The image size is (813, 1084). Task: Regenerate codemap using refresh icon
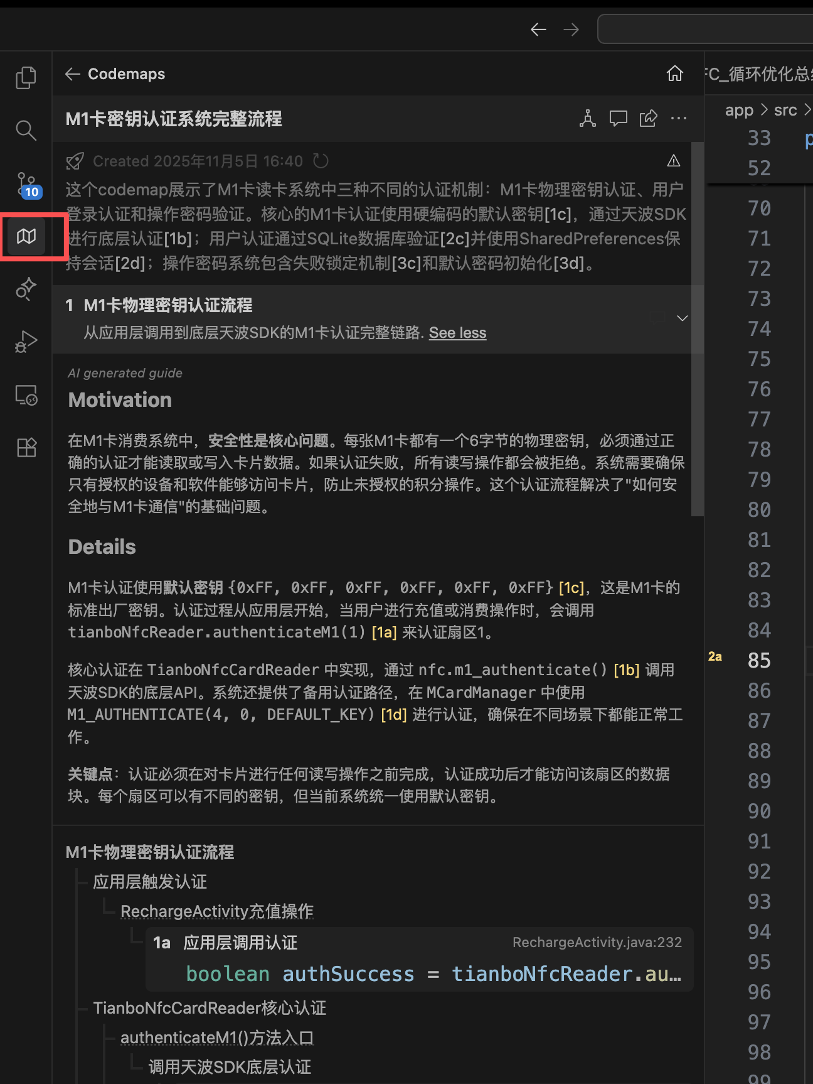tap(321, 161)
